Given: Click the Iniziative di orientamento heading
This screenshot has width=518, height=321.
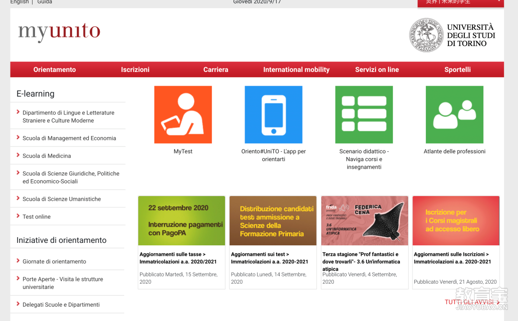Looking at the screenshot, I should point(61,240).
